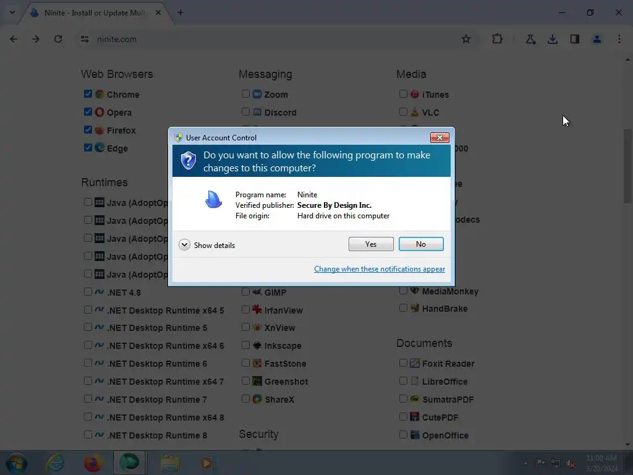Click the Chrome browser icon in list

pyautogui.click(x=100, y=94)
